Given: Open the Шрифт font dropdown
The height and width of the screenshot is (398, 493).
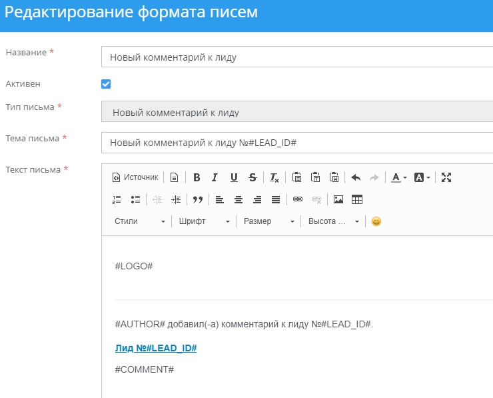Looking at the screenshot, I should [x=204, y=221].
